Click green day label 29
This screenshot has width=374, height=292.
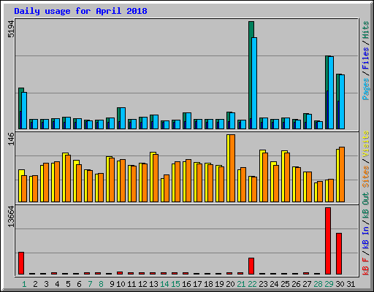point(329,284)
